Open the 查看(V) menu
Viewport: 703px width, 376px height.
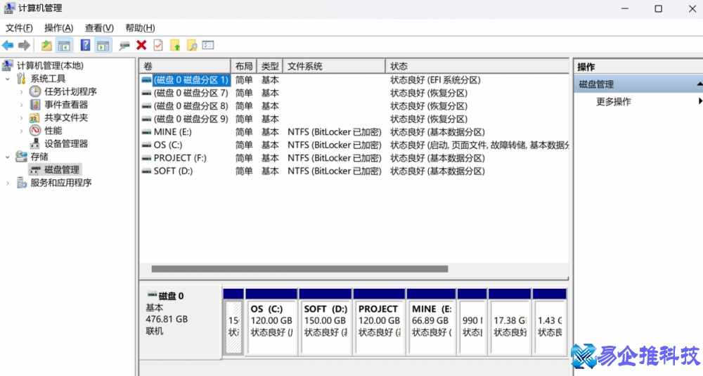[99, 28]
